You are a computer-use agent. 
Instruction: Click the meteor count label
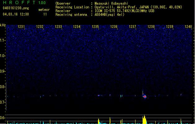point(44,10)
